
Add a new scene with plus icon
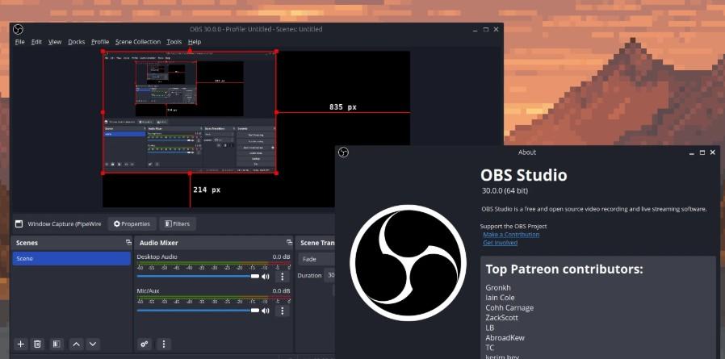pos(21,344)
